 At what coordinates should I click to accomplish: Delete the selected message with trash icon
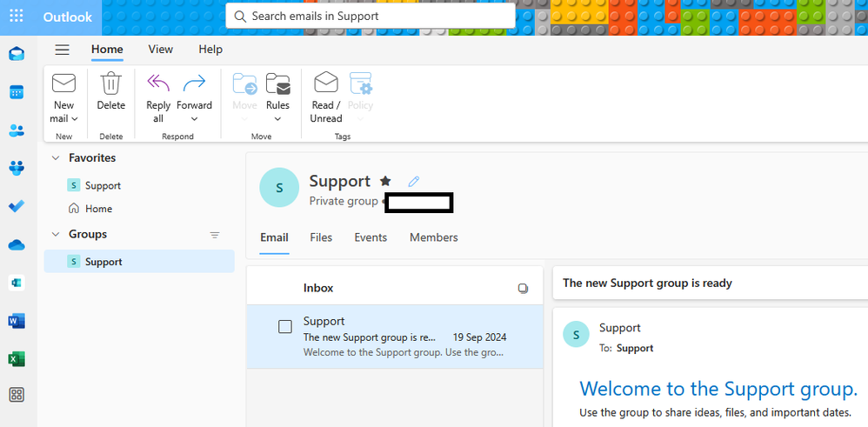110,83
